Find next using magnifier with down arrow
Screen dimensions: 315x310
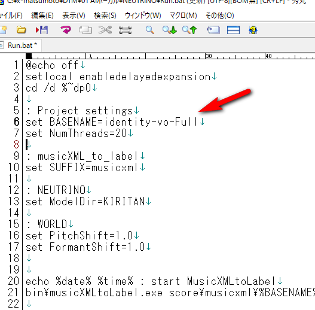point(170,30)
